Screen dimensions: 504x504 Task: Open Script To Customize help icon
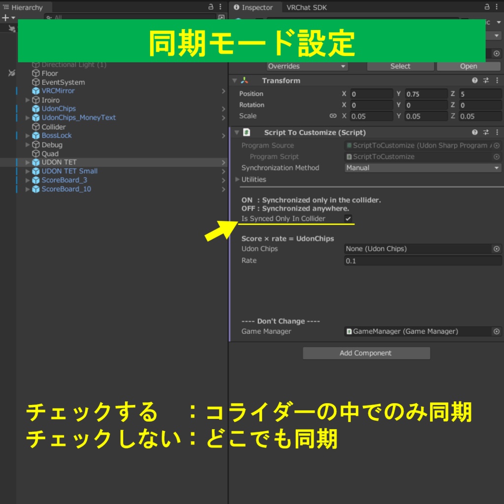coord(474,132)
